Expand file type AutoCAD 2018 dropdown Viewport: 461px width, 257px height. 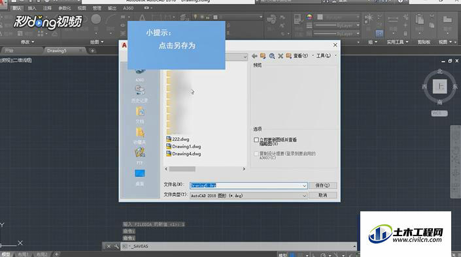[x=304, y=196]
